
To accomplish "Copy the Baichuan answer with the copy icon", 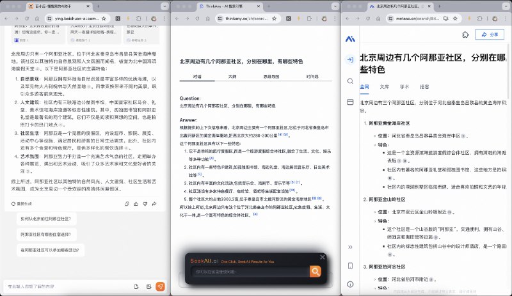I will click(x=127, y=204).
